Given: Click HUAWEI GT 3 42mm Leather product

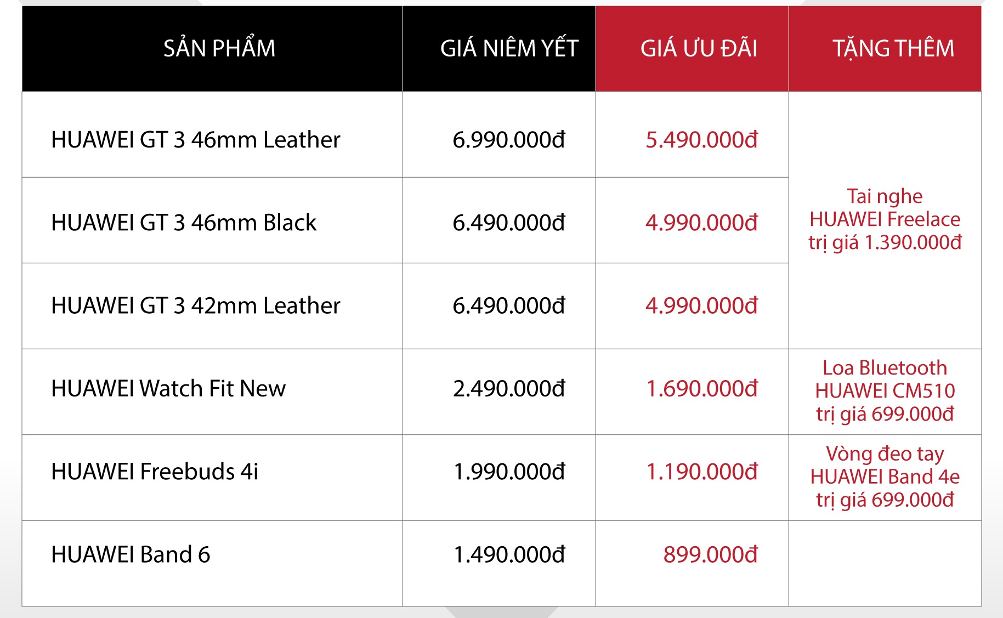Looking at the screenshot, I should pyautogui.click(x=196, y=305).
